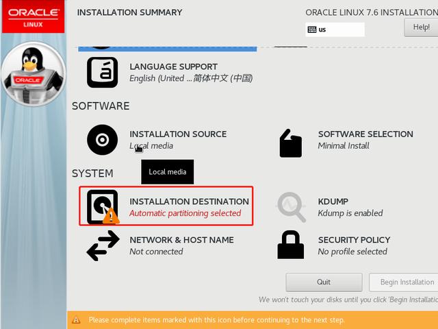Open Network & Host Name via its arrows icon
Image resolution: width=438 pixels, height=329 pixels.
click(103, 245)
